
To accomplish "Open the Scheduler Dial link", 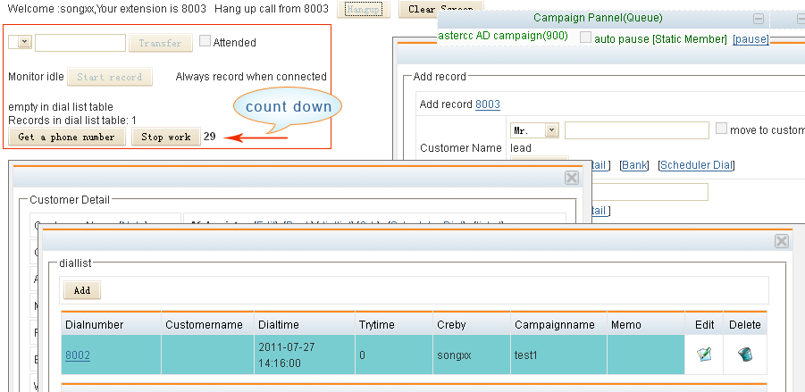I will point(696,165).
